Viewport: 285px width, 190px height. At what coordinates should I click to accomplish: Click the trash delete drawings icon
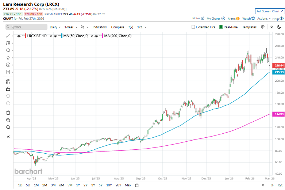pyautogui.click(x=8, y=113)
